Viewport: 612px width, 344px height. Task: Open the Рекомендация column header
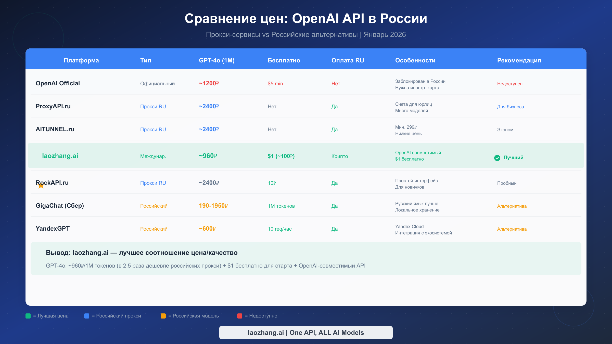pyautogui.click(x=519, y=60)
